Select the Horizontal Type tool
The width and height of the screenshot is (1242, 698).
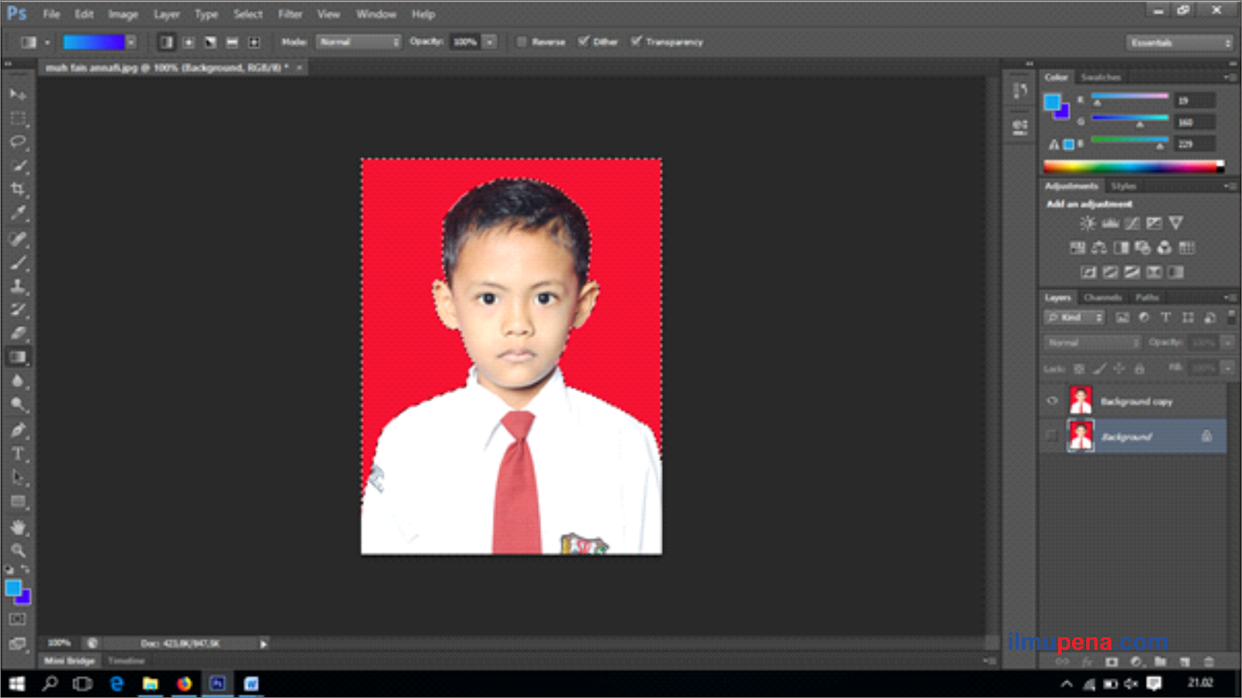point(18,454)
